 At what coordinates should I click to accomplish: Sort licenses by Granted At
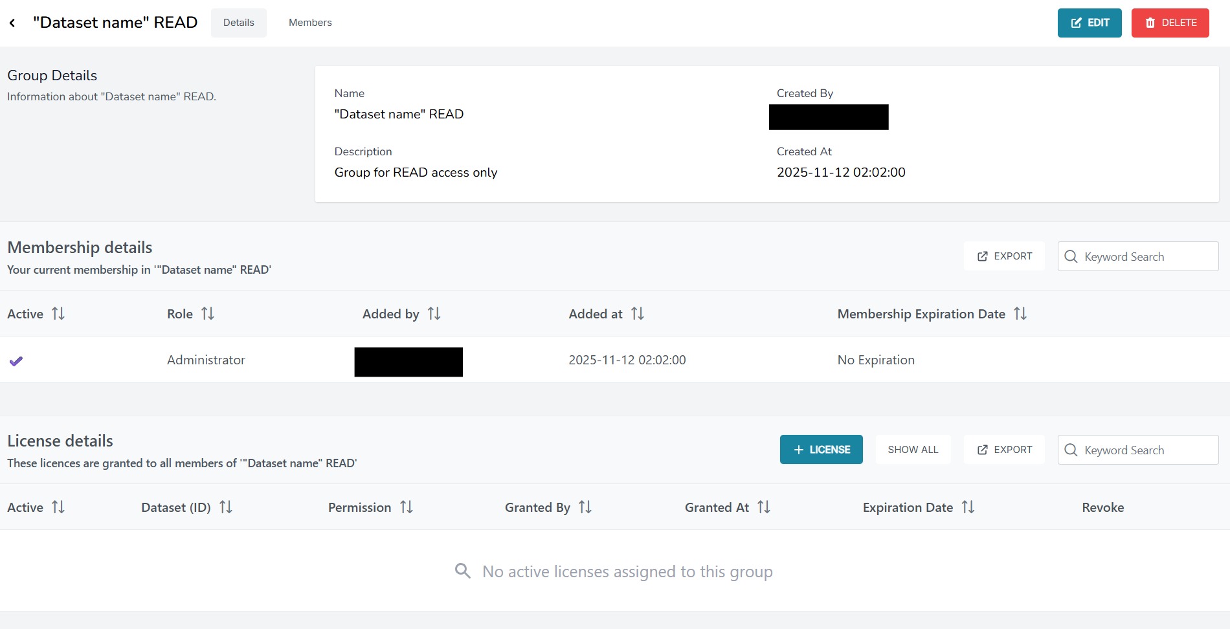[764, 507]
